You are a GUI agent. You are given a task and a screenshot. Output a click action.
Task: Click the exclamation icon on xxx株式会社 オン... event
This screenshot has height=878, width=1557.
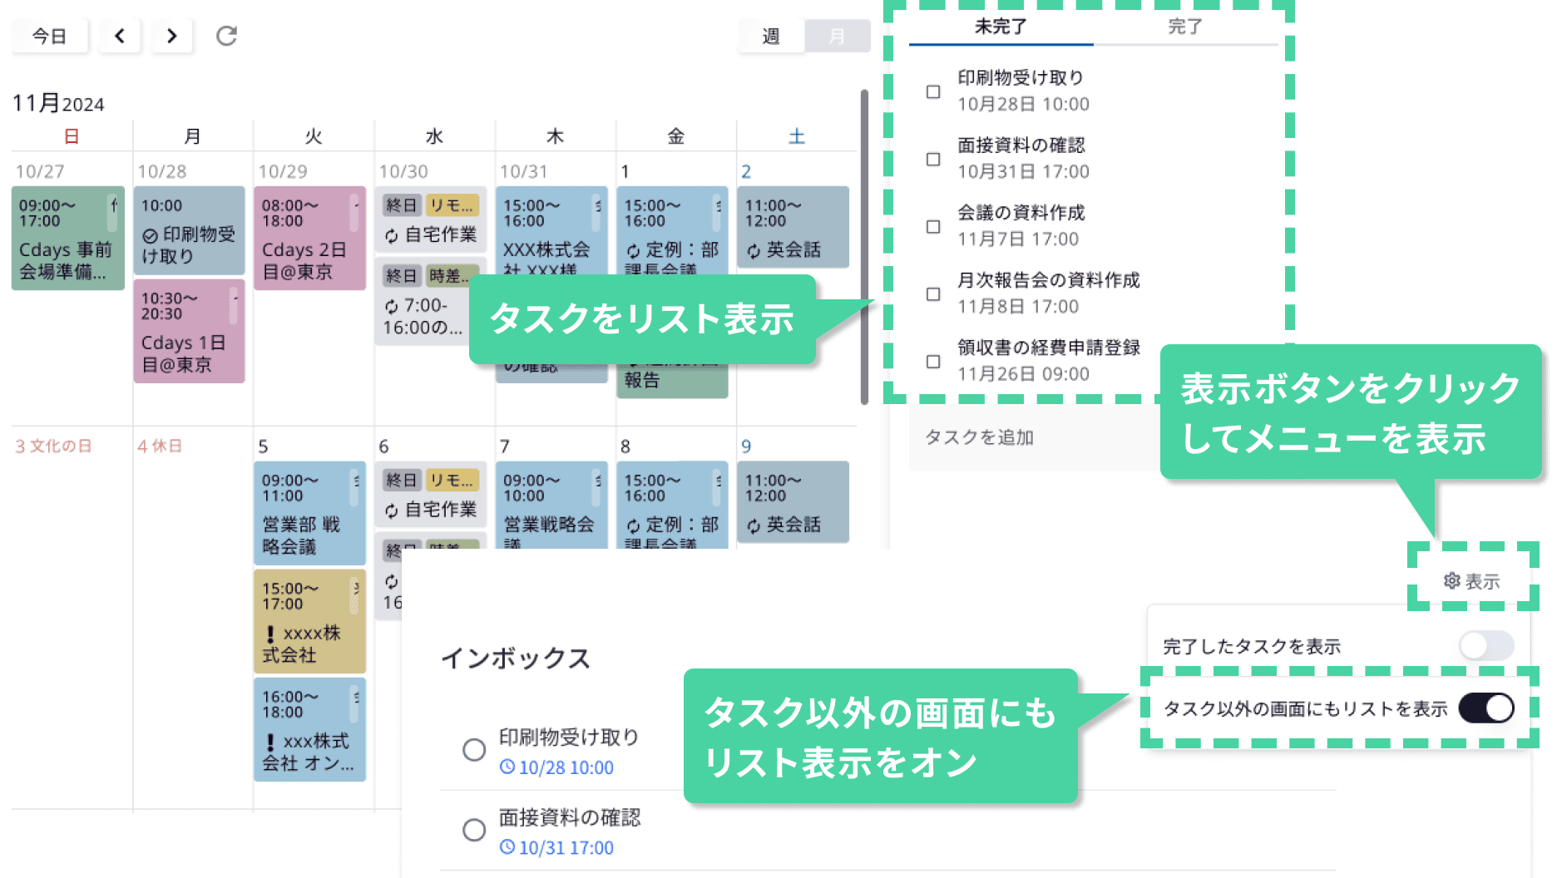tap(269, 742)
